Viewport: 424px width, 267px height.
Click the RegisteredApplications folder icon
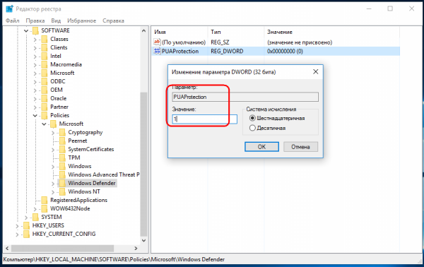[45, 201]
